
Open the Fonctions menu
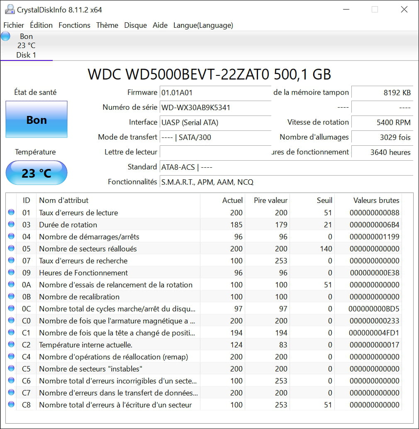(74, 25)
